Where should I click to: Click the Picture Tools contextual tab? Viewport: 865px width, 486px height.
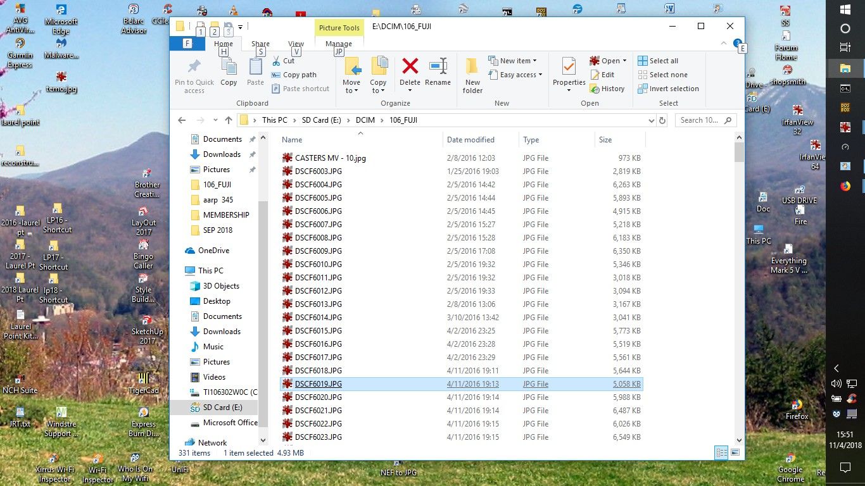click(339, 28)
